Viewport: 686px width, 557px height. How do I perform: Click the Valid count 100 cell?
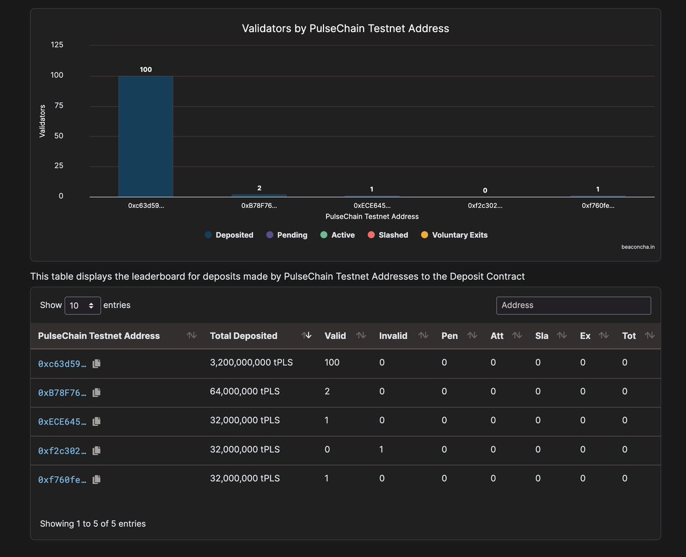(x=332, y=362)
